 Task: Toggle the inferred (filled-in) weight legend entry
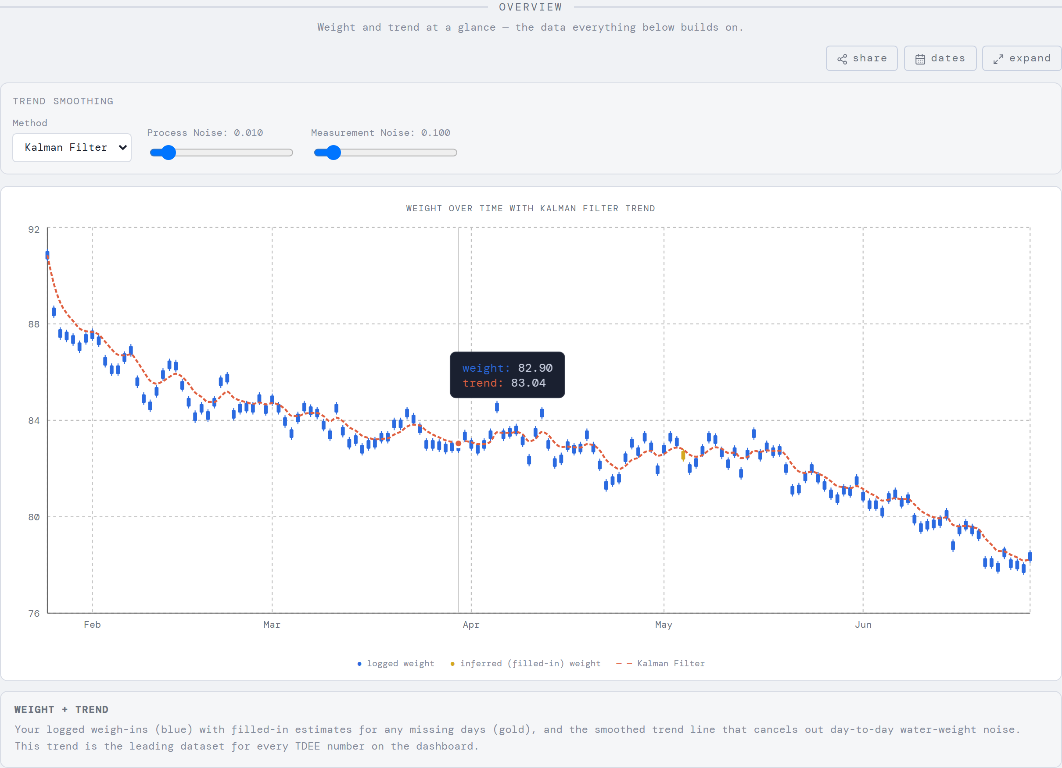coord(525,663)
